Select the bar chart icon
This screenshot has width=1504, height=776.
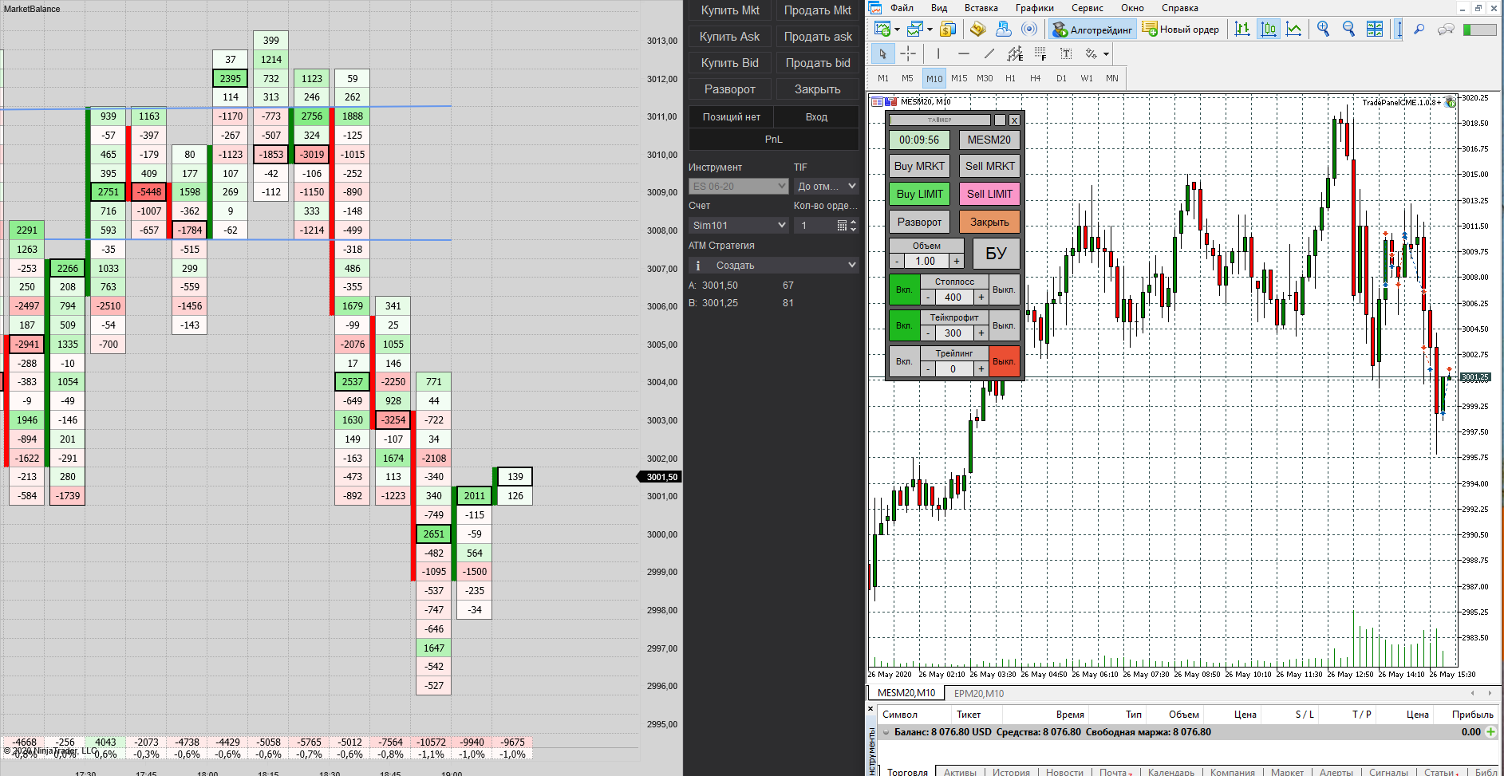click(x=1242, y=30)
